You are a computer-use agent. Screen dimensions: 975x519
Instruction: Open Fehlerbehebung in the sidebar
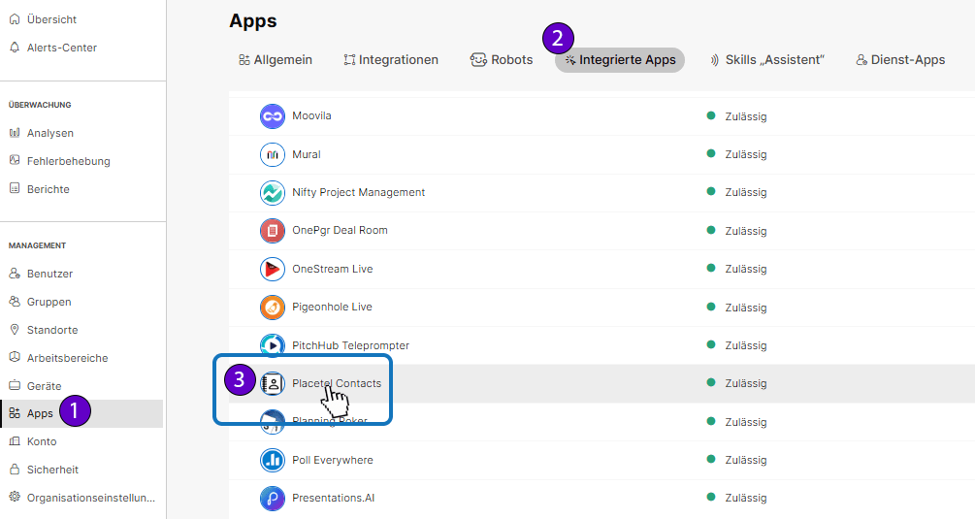69,161
